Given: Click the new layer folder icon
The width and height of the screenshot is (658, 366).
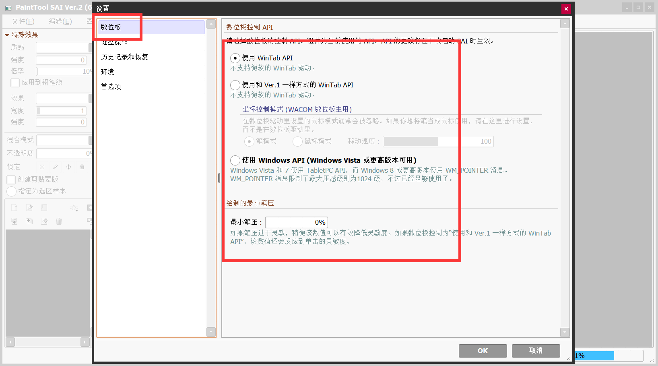Looking at the screenshot, I should (x=44, y=208).
